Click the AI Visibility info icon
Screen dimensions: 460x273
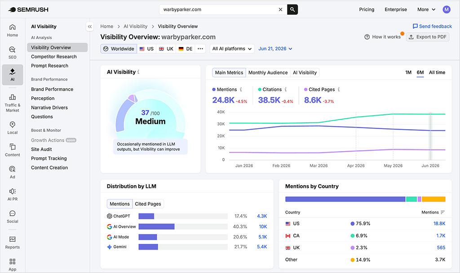pos(138,72)
